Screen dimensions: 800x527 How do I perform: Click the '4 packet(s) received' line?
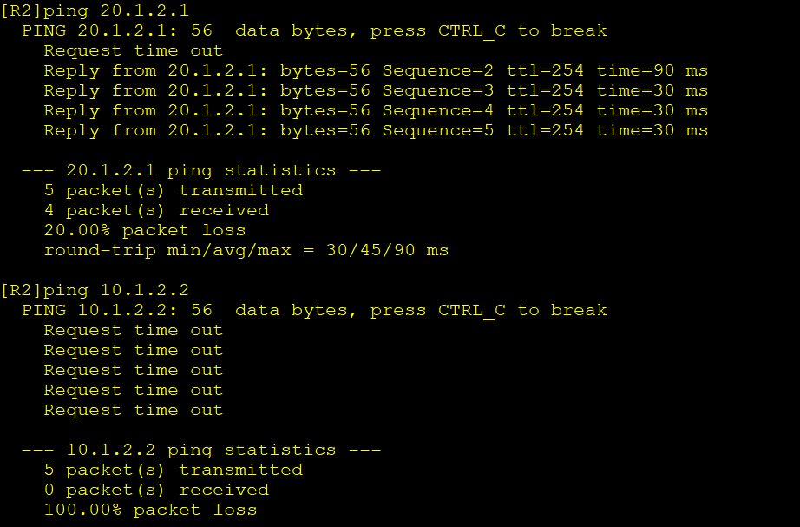click(156, 210)
